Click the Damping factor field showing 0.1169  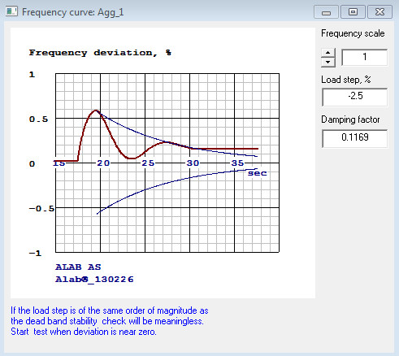tap(355, 138)
